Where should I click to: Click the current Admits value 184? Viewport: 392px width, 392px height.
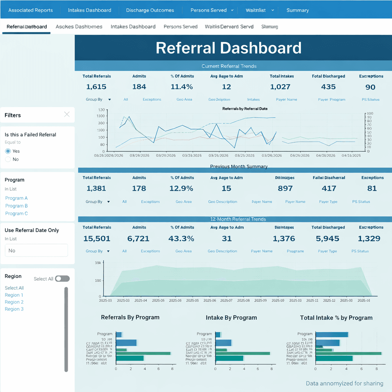pyautogui.click(x=139, y=87)
